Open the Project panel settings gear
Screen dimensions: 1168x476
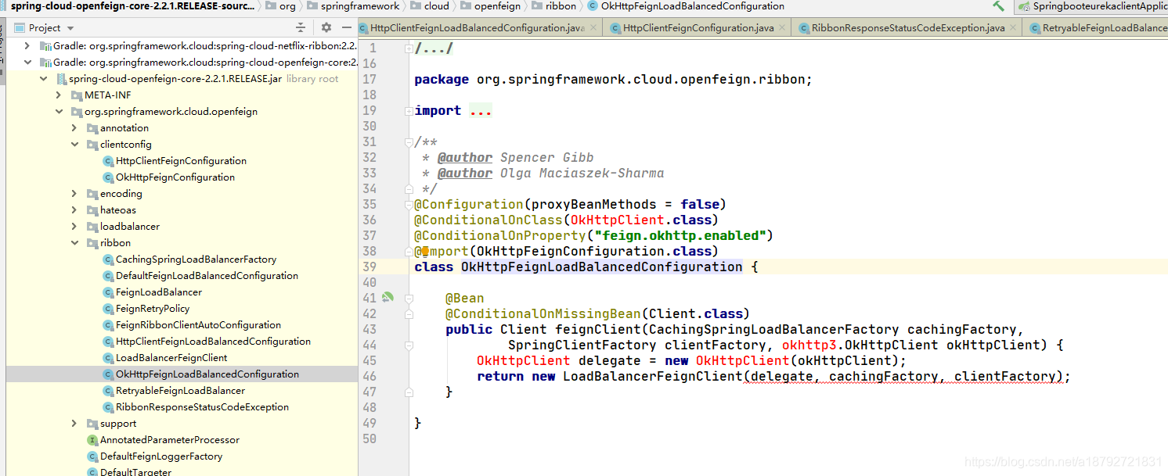tap(326, 27)
